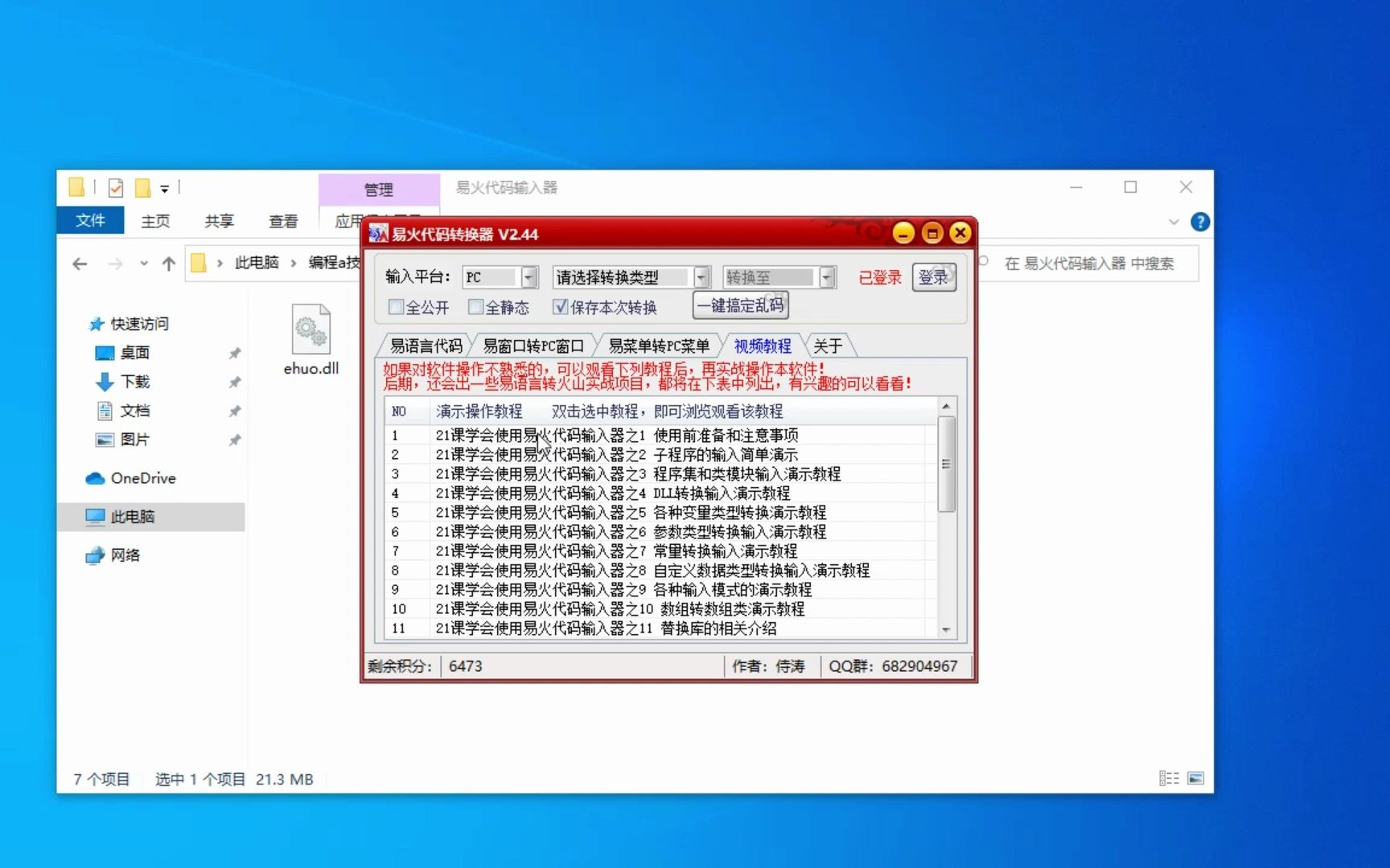Screen dimensions: 1390x868
Task: Click the Explorer search box
Action: tap(1088, 264)
